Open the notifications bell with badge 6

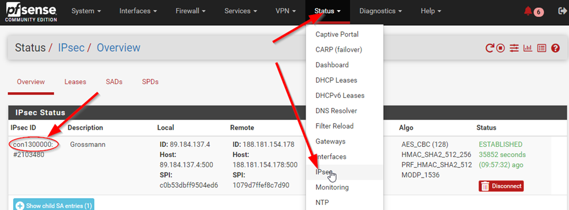534,11
